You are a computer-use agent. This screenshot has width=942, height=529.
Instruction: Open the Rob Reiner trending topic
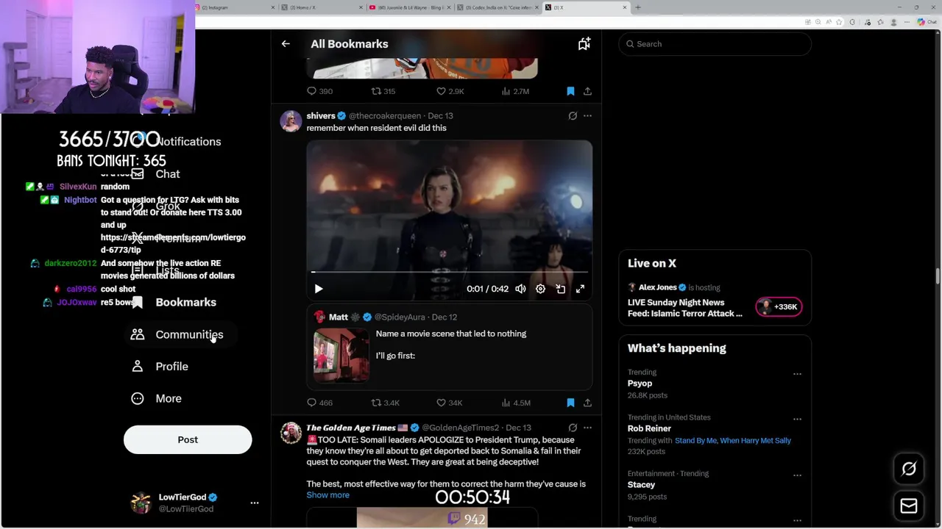pos(649,428)
